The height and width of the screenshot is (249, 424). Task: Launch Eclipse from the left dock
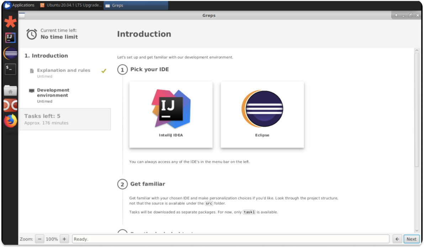(11, 54)
